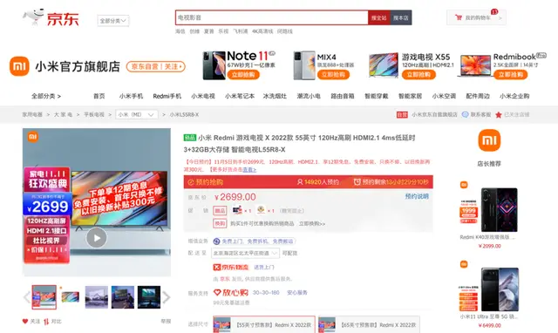Image resolution: width=558 pixels, height=333 pixels.
Task: Click the orange Mi logo beside store name
Action: coord(19,66)
